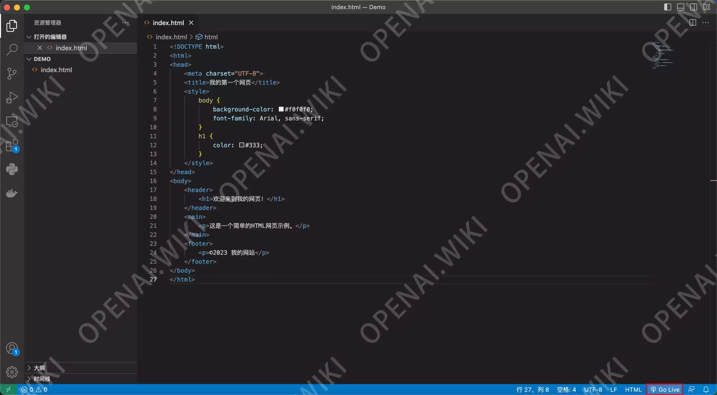The image size is (717, 395).
Task: Open index.html in DEMO file tree
Action: [x=56, y=70]
